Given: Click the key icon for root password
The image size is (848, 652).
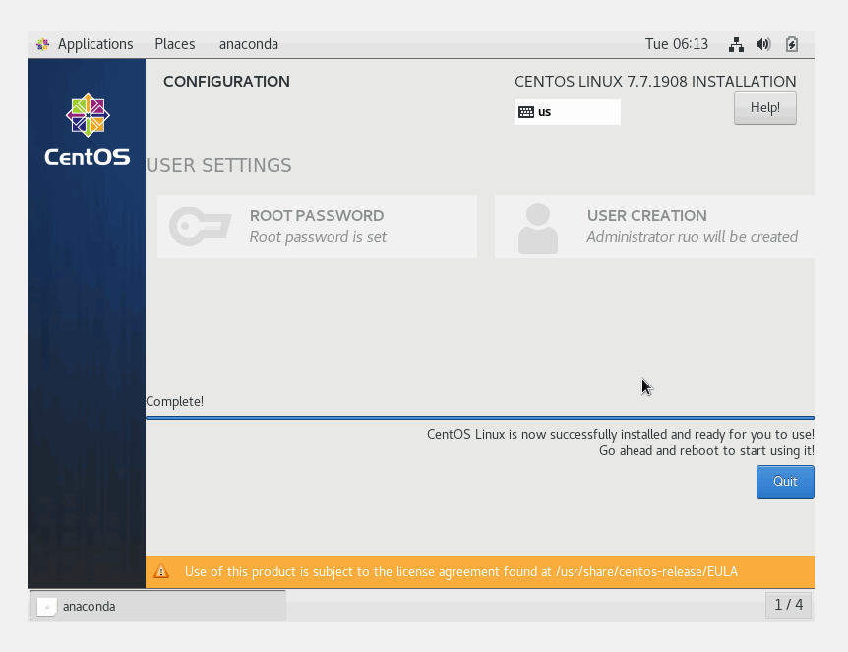Looking at the screenshot, I should click(200, 226).
